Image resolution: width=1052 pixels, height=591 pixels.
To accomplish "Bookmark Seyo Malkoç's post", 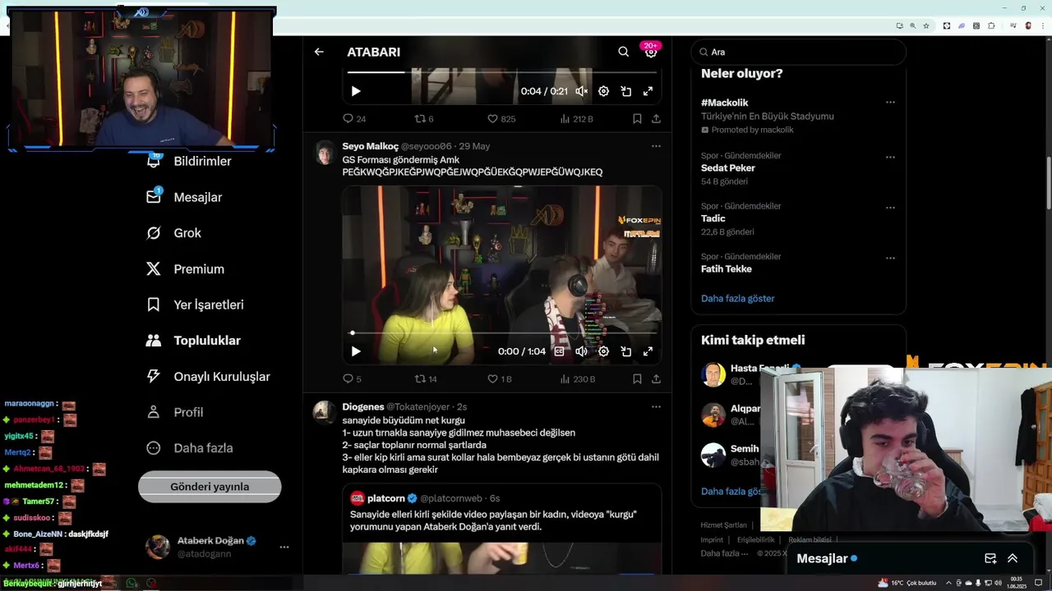I will 637,379.
